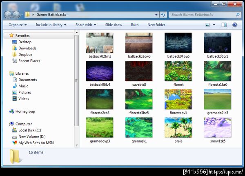This screenshot has width=245, height=176.
Task: Click the navigation pane scroll up arrow
Action: click(77, 33)
